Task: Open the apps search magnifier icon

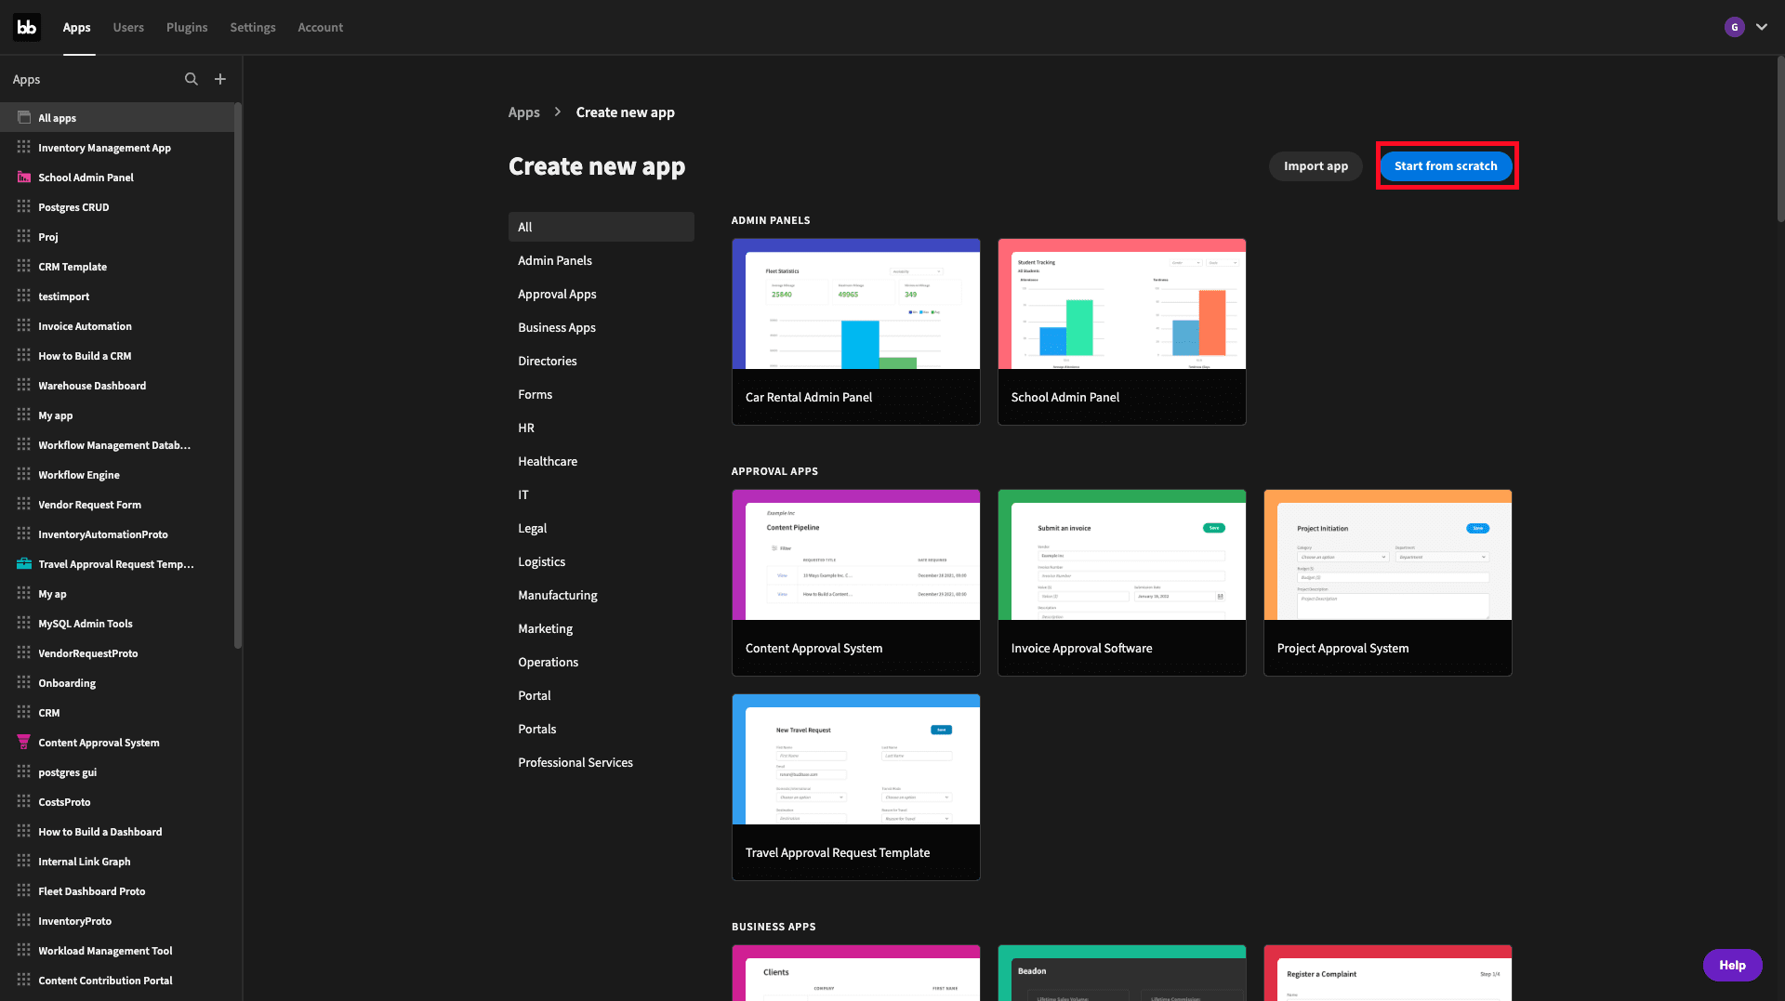Action: 192,79
